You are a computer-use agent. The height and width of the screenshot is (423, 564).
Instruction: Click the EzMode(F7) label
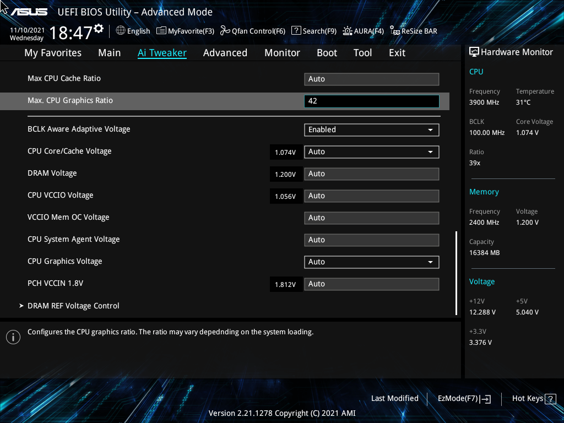coord(458,399)
